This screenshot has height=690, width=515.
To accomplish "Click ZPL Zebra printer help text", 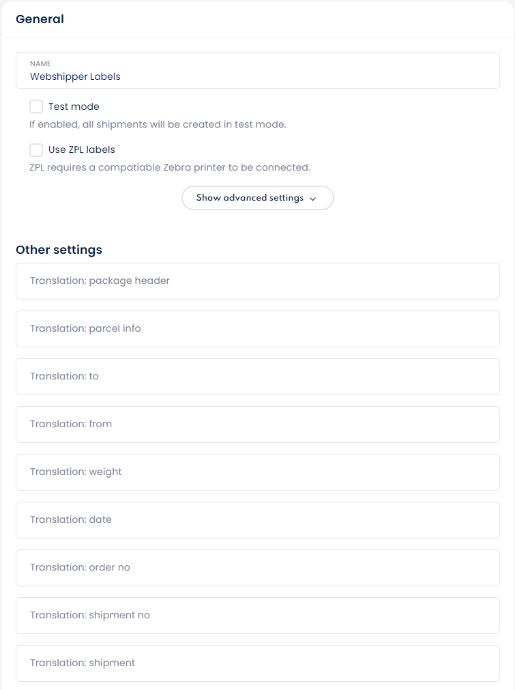I will [x=169, y=167].
